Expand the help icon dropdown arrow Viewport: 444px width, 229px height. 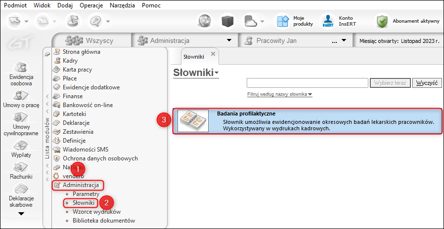click(x=108, y=21)
